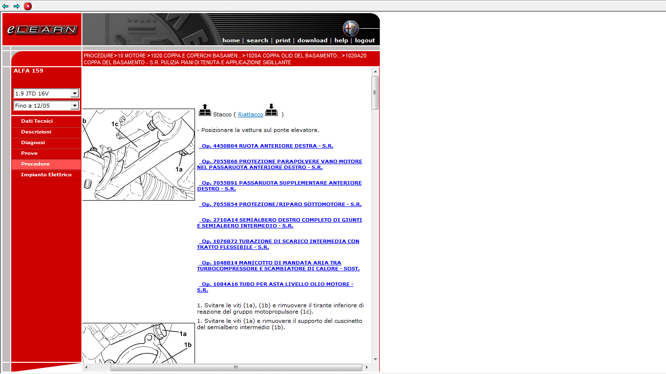The height and width of the screenshot is (374, 666).
Task: Click the horizontal scrollbar thumb
Action: point(236,368)
